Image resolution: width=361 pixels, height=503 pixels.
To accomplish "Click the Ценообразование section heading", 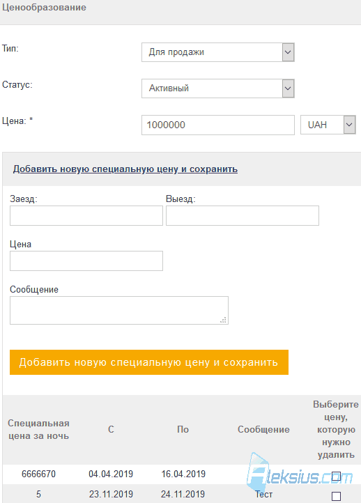I will coord(44,8).
